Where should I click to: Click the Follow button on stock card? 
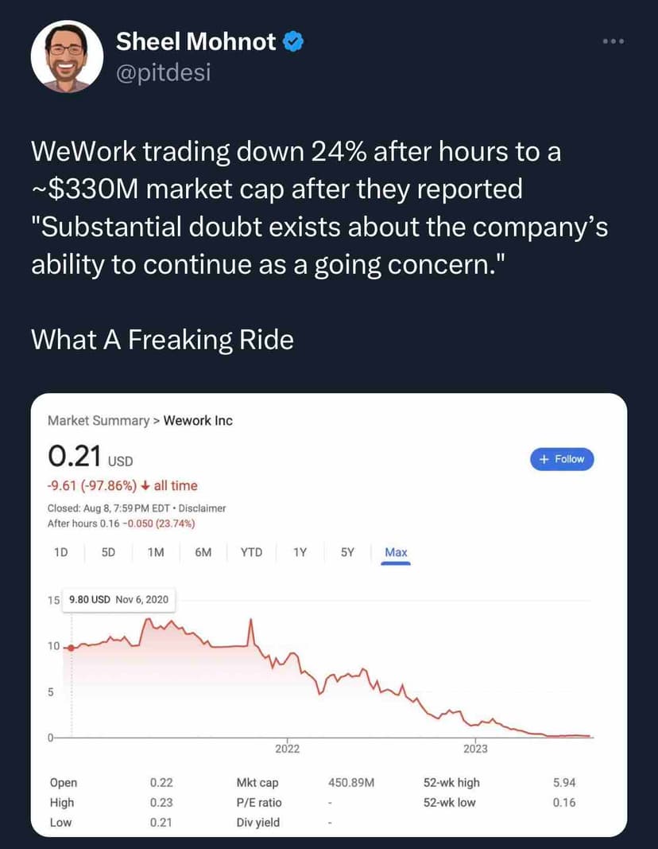point(562,459)
